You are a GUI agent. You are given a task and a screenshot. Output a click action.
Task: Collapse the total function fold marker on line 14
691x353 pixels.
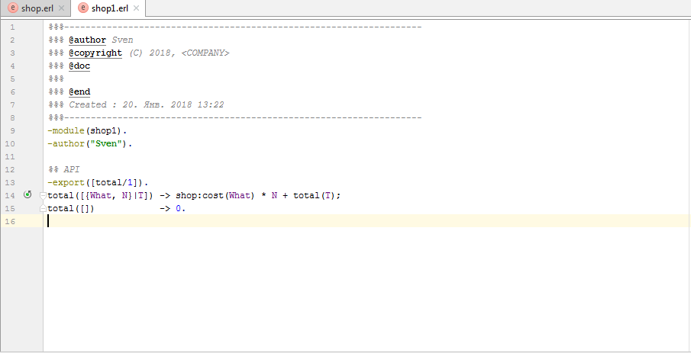[43, 195]
